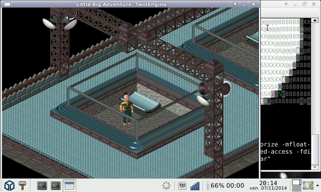Shade the Little Big Adventure window

pyautogui.click(x=236, y=4)
